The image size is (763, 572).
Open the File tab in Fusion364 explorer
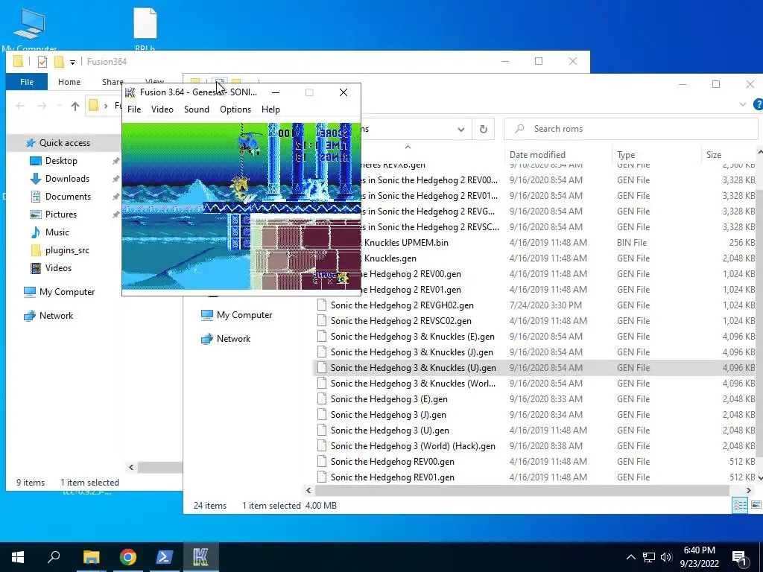pyautogui.click(x=27, y=82)
